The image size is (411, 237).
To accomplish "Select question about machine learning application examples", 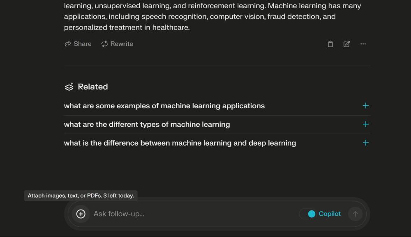I will coord(164,106).
